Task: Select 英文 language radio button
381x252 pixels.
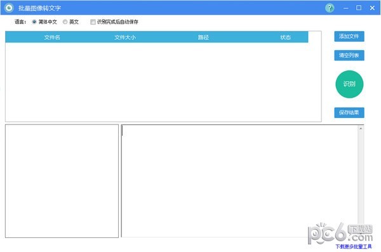Action: point(65,22)
